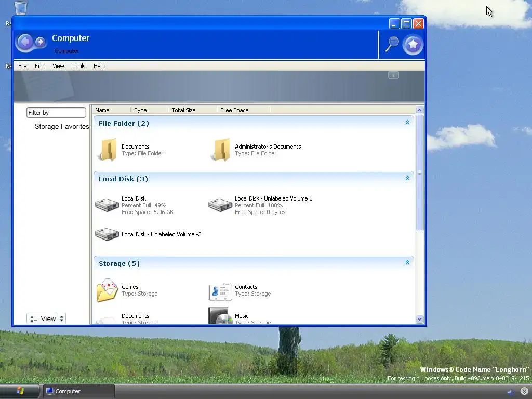Image resolution: width=532 pixels, height=399 pixels.
Task: Click the scrollbar up arrow
Action: 419,110
